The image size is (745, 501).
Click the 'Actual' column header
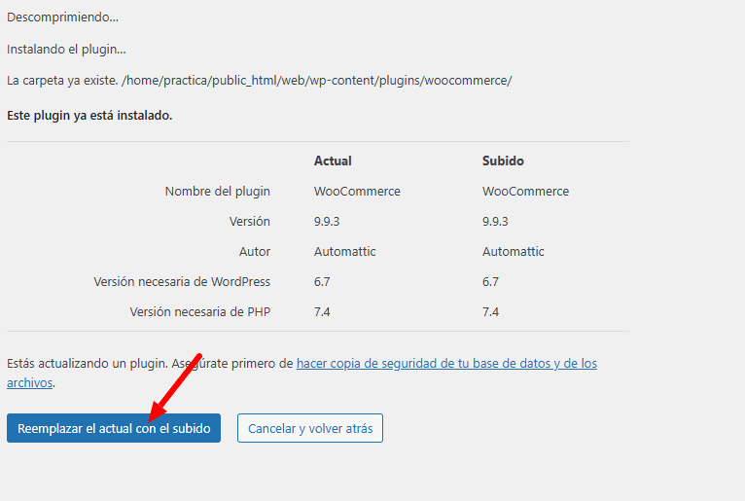coord(333,161)
